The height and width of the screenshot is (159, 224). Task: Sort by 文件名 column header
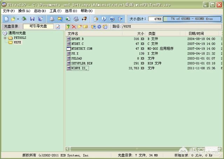(x=94, y=34)
